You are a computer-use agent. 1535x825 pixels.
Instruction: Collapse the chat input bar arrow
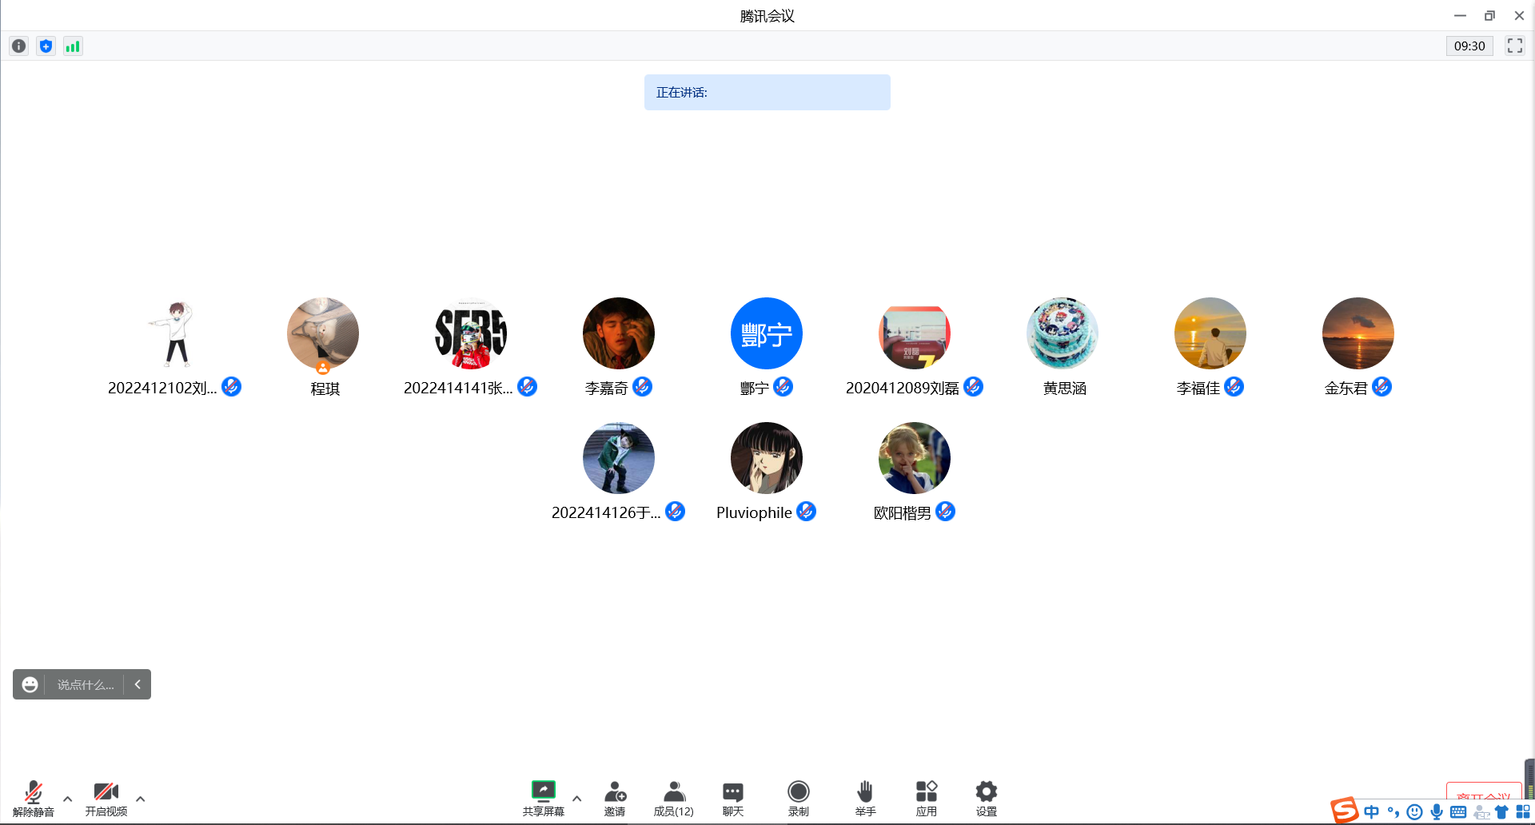pos(138,684)
